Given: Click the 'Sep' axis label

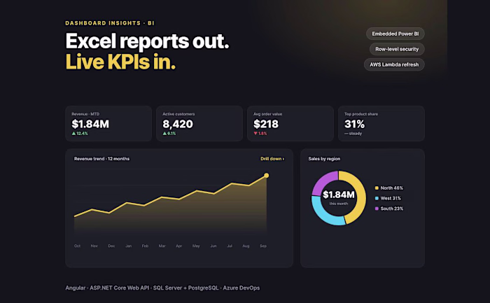Looking at the screenshot, I should 263,246.
